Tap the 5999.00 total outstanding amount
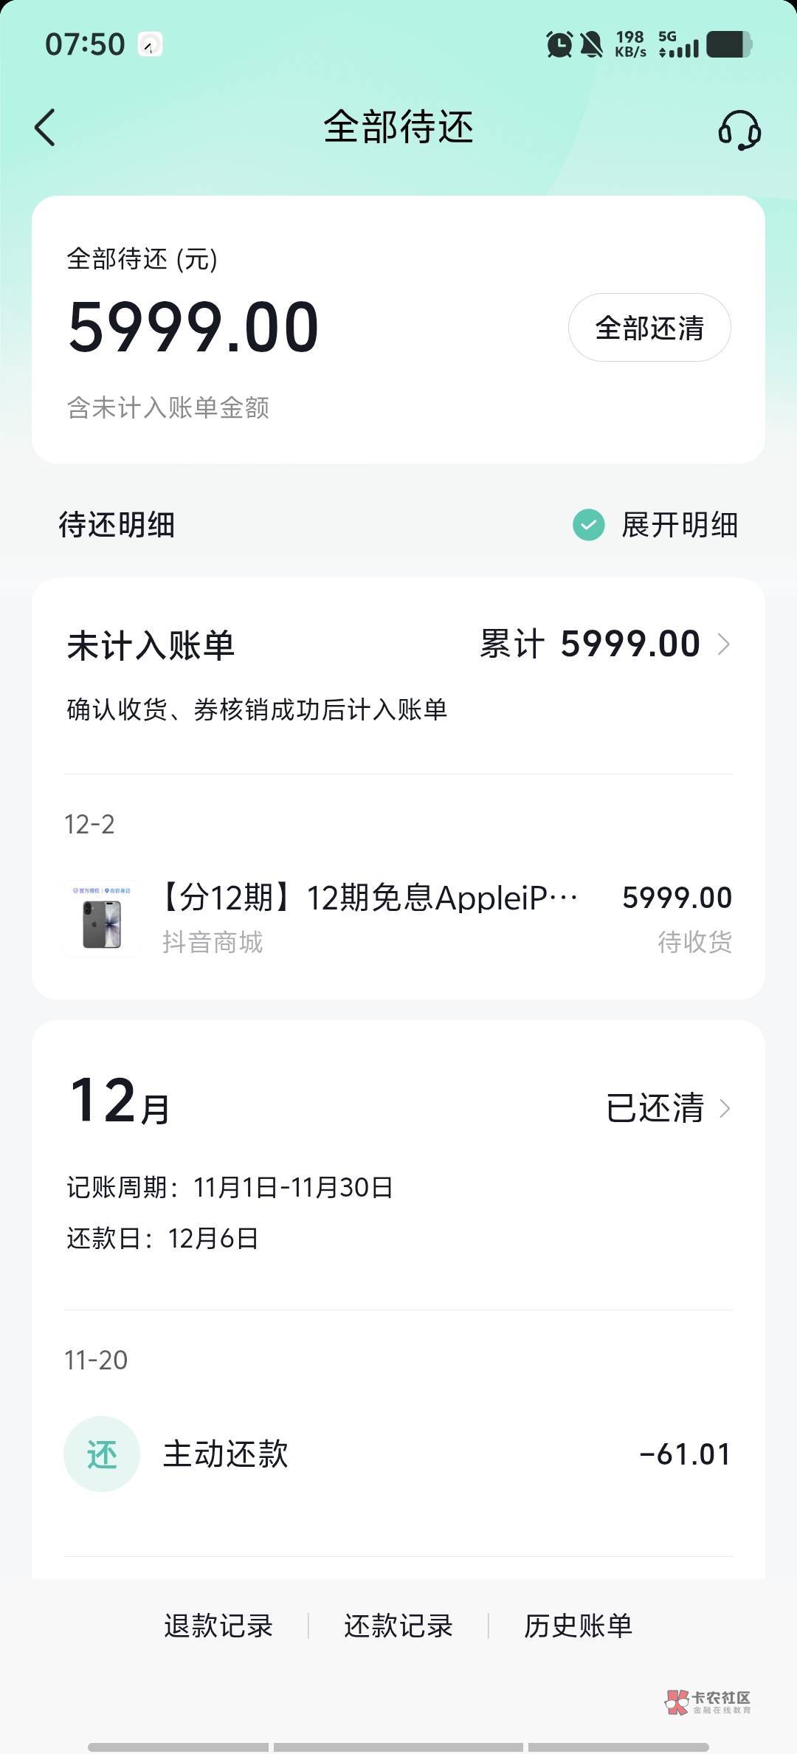 pos(193,327)
